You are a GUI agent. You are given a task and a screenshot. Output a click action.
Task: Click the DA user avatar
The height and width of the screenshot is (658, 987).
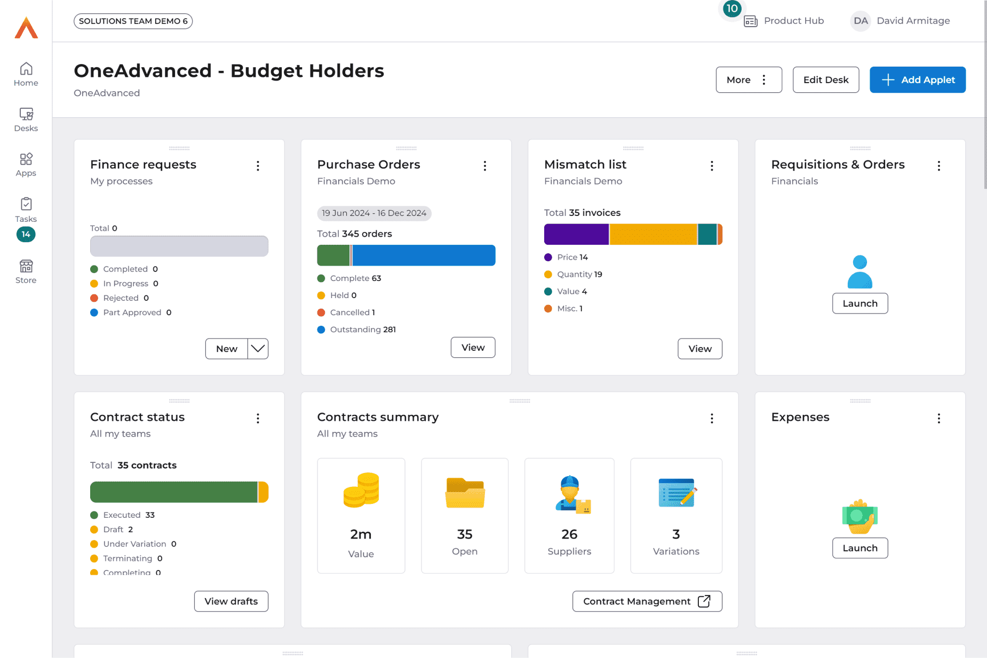(860, 21)
